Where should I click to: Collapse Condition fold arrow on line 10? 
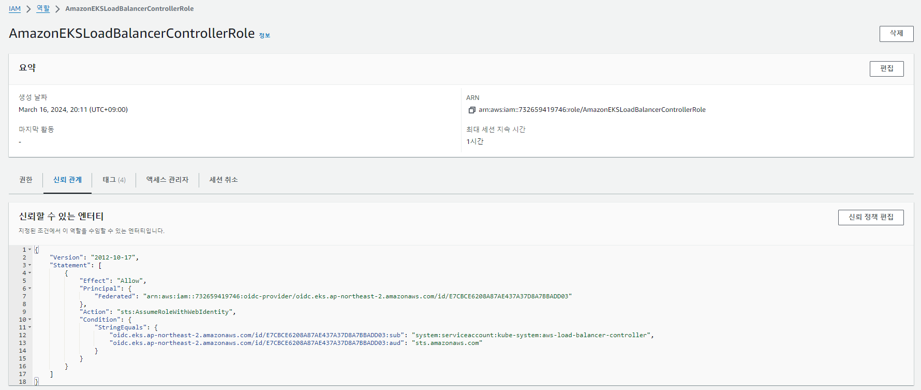point(29,320)
